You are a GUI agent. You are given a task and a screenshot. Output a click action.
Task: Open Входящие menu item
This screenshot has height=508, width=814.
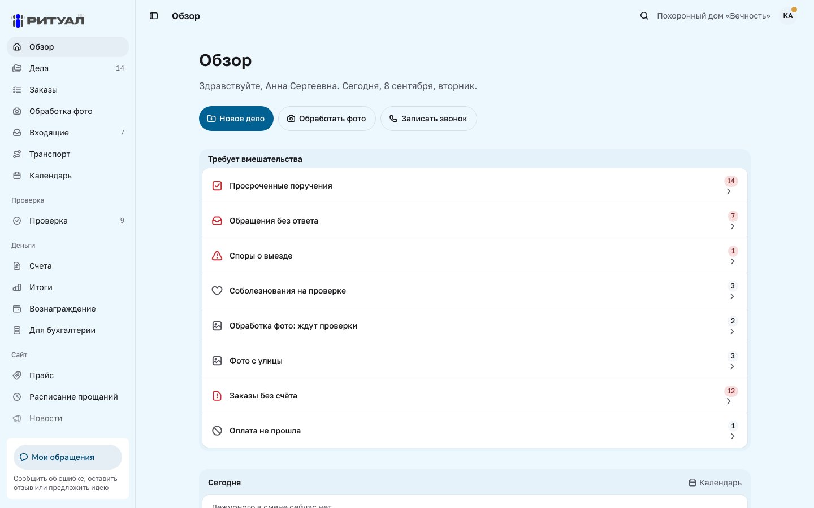click(x=68, y=133)
